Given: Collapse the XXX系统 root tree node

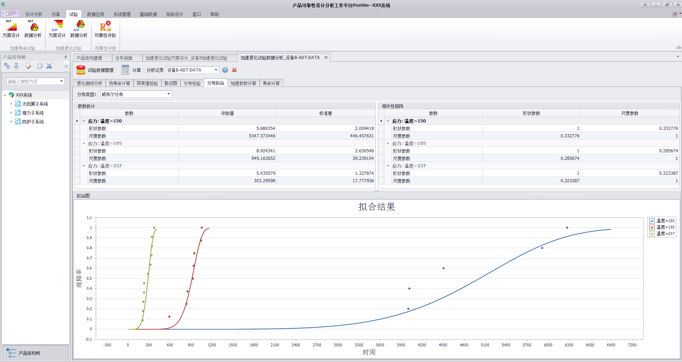Looking at the screenshot, I should (5, 95).
